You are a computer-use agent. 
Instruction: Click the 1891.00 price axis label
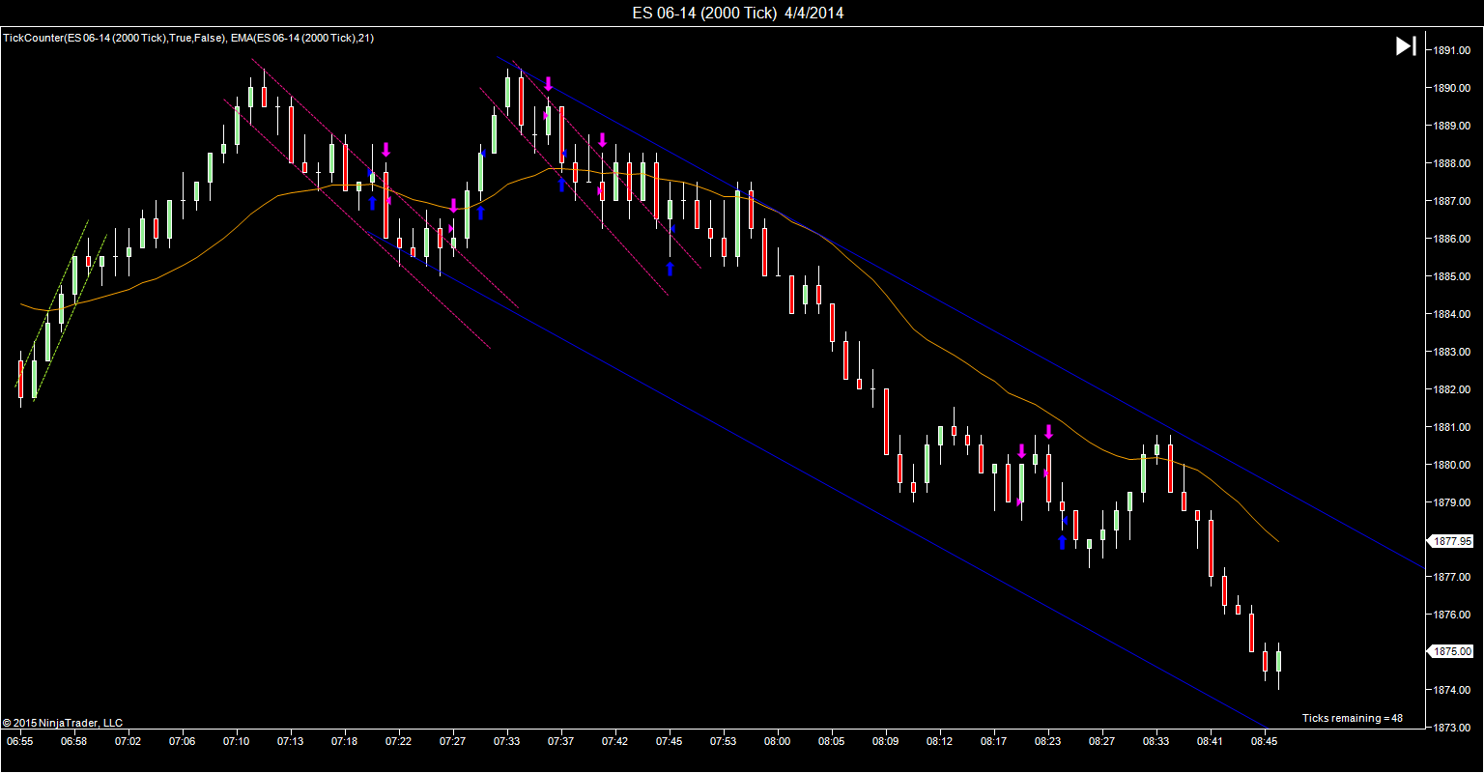[1451, 50]
